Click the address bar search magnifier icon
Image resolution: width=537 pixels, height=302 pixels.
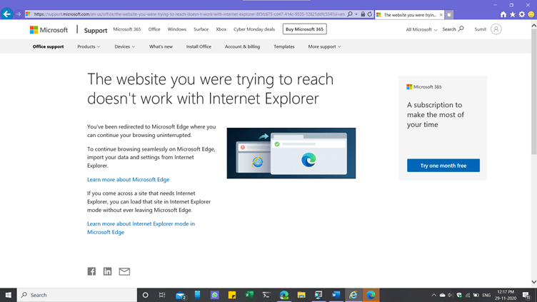coord(350,14)
